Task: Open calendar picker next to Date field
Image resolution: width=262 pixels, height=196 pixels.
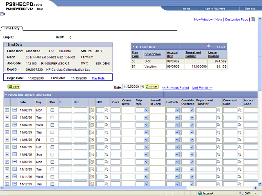Action: [x=142, y=87]
